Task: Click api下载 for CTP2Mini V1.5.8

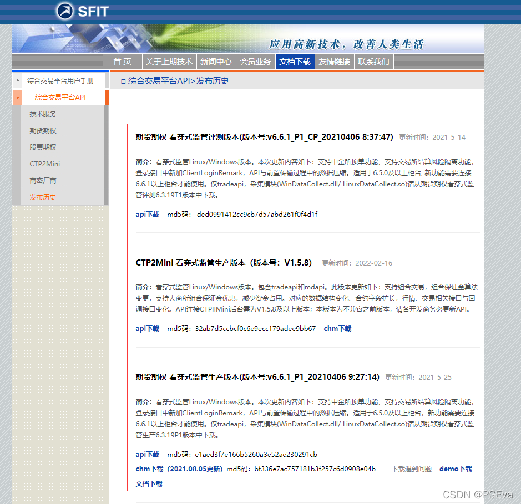Action: coord(148,328)
